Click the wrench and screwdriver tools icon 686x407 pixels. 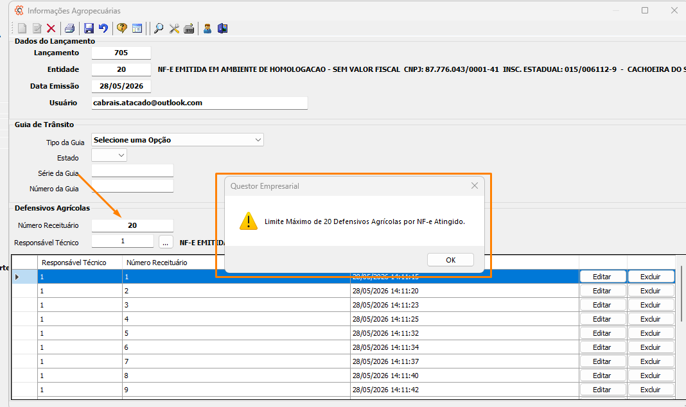tap(174, 28)
